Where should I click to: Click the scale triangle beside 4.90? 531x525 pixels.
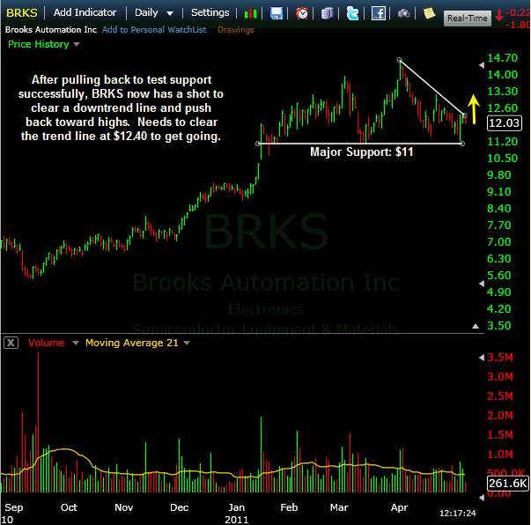point(482,284)
